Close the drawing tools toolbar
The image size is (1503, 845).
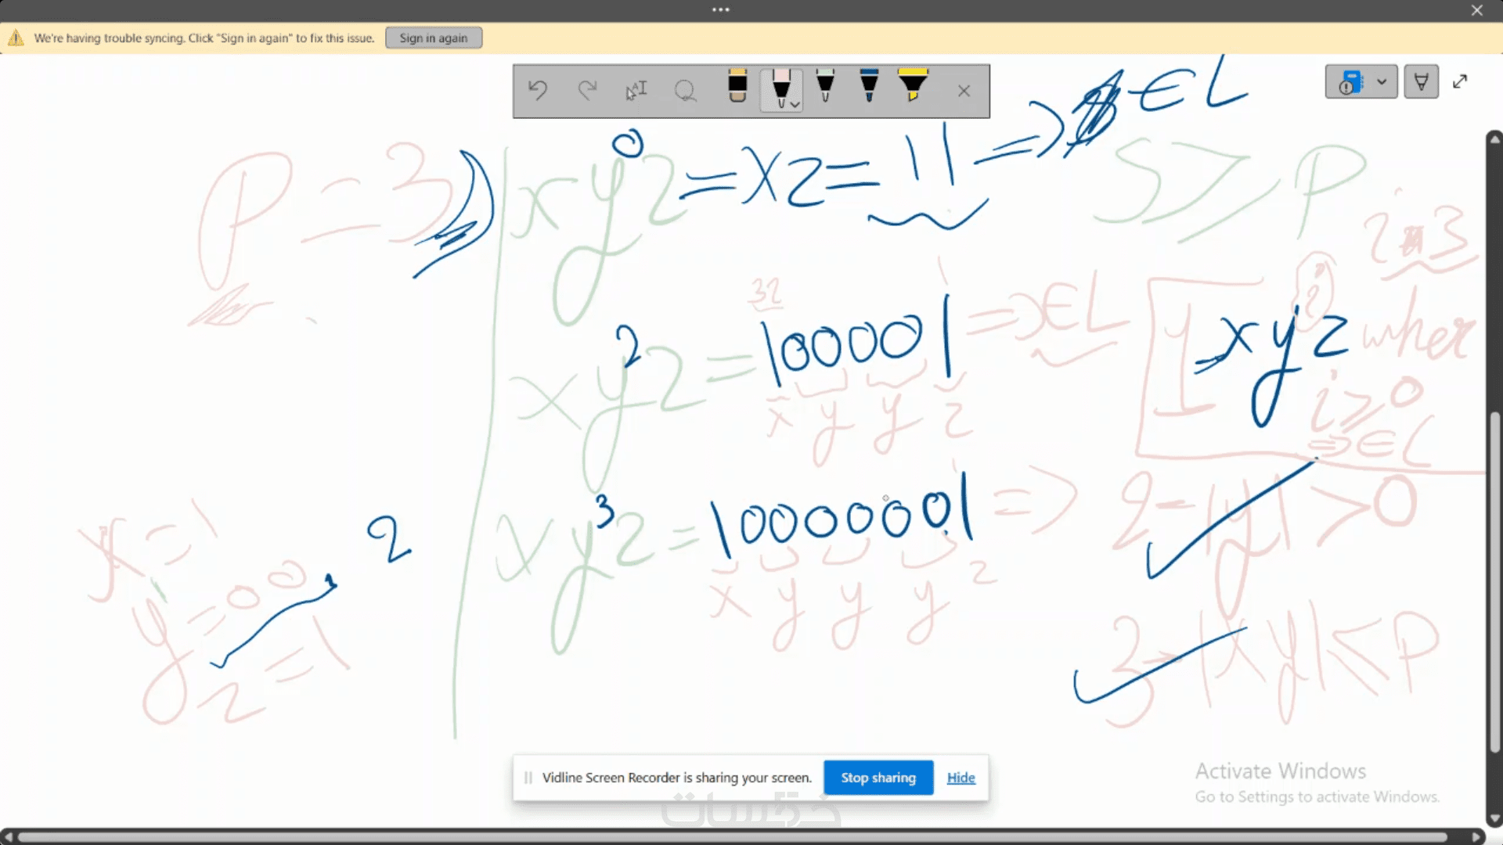tap(964, 91)
